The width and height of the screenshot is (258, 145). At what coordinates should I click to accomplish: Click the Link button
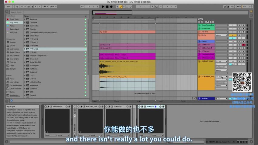click(x=9, y=7)
